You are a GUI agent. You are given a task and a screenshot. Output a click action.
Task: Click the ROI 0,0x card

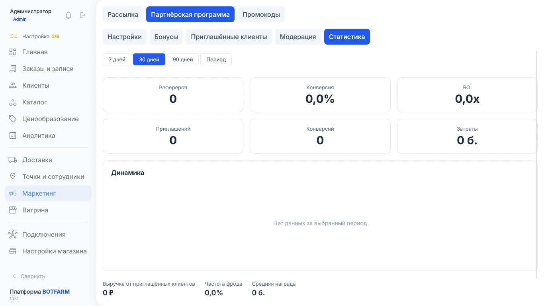(x=467, y=95)
